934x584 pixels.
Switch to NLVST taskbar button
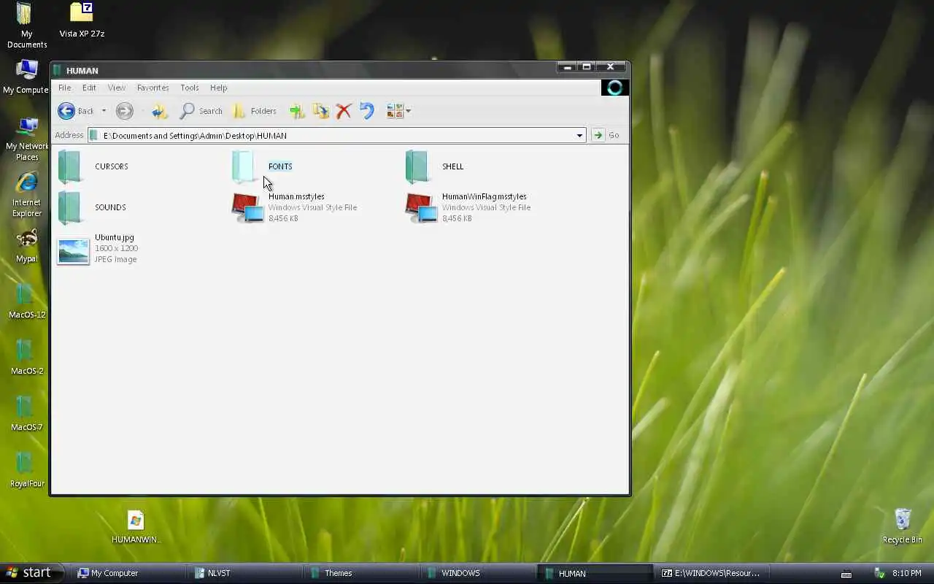[x=243, y=573]
